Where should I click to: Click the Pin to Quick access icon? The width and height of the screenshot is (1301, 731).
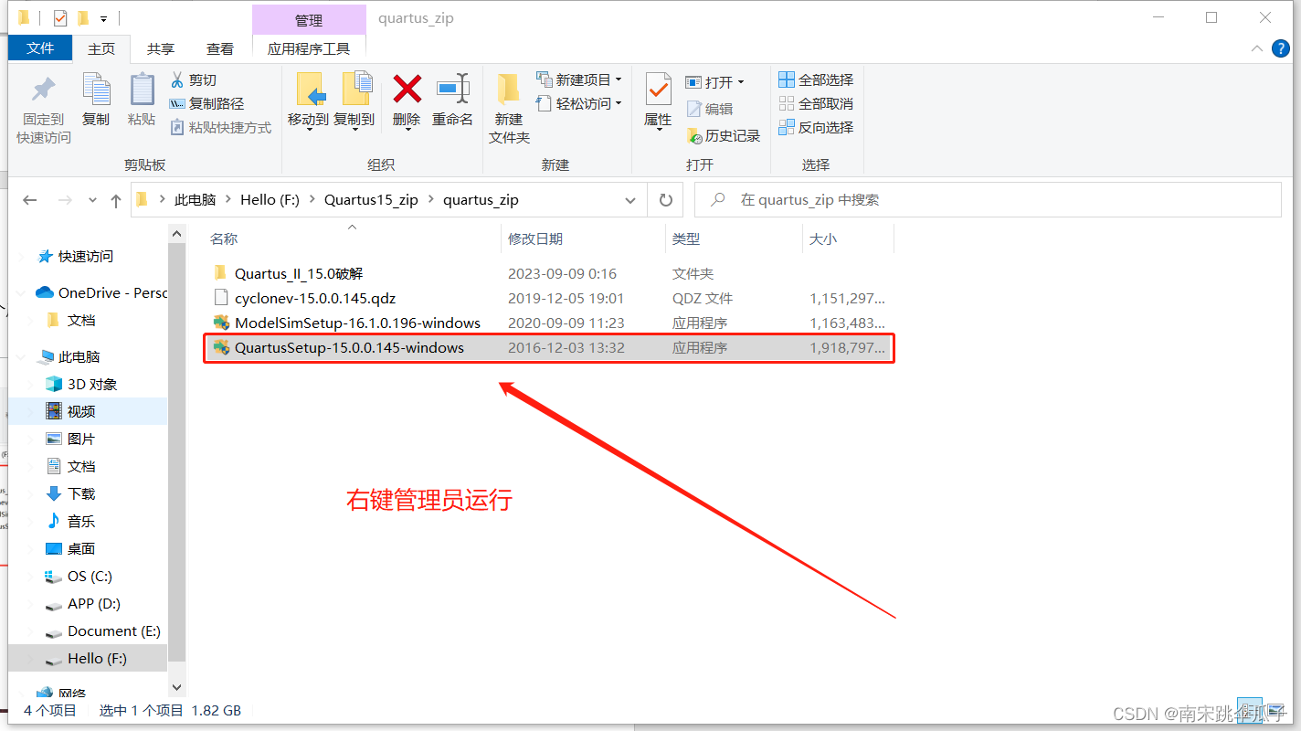[43, 90]
